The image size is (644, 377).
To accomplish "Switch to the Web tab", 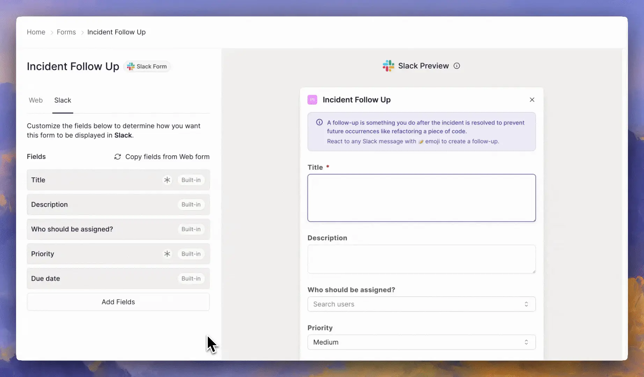I will click(x=36, y=100).
